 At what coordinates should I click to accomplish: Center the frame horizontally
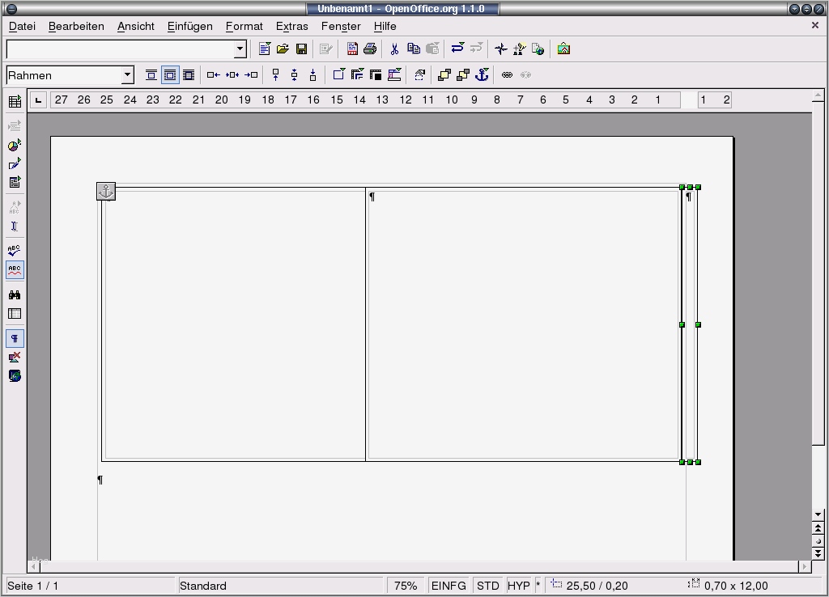(232, 75)
